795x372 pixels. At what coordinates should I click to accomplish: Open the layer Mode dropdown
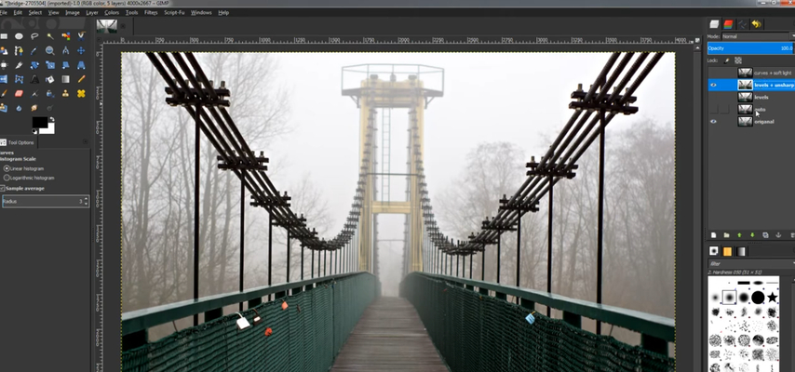pos(758,36)
